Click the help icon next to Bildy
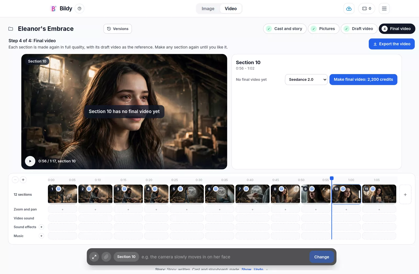This screenshot has width=419, height=274. [x=79, y=9]
